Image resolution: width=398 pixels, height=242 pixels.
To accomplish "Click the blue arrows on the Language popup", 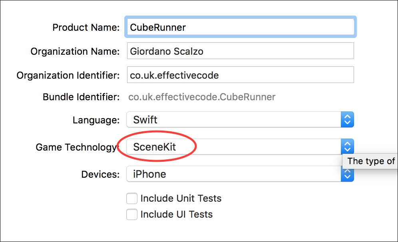I will coord(347,119).
